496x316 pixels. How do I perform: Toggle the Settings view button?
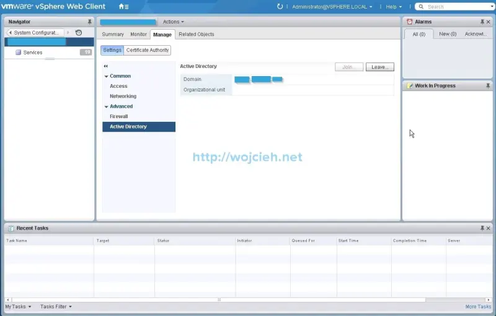[112, 50]
